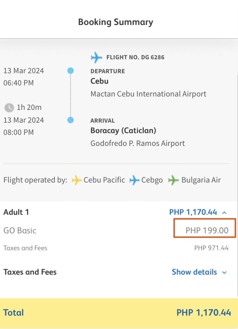The height and width of the screenshot is (329, 238).
Task: Click the Total bar at bottom
Action: (119, 313)
